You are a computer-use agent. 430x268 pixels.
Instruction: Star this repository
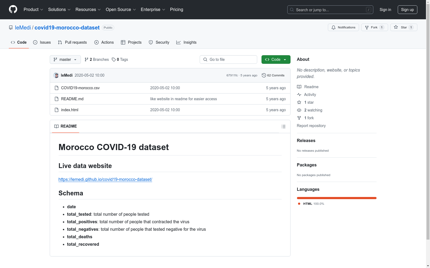pos(404,27)
